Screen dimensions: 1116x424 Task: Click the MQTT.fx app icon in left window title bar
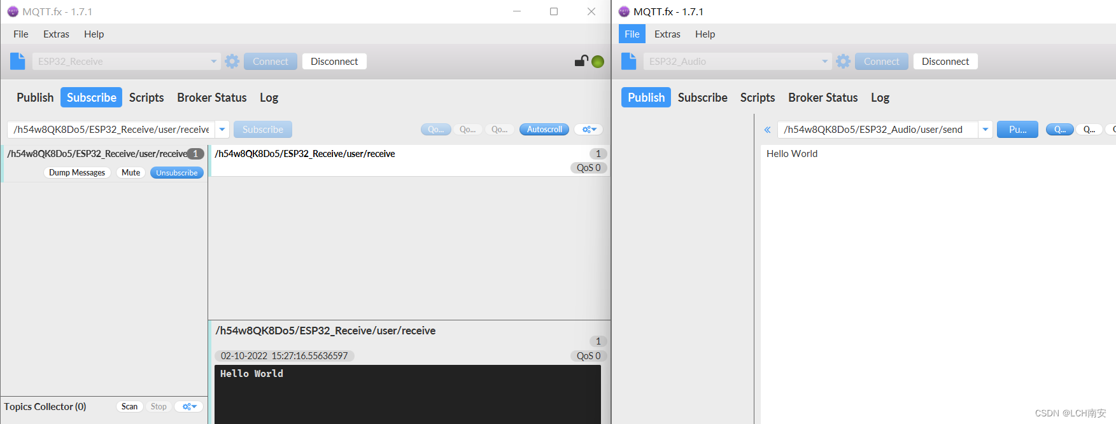(x=13, y=11)
